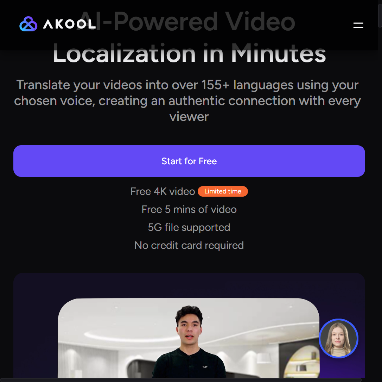
Task: Click the Free 5 mins of video line
Action: tap(189, 209)
